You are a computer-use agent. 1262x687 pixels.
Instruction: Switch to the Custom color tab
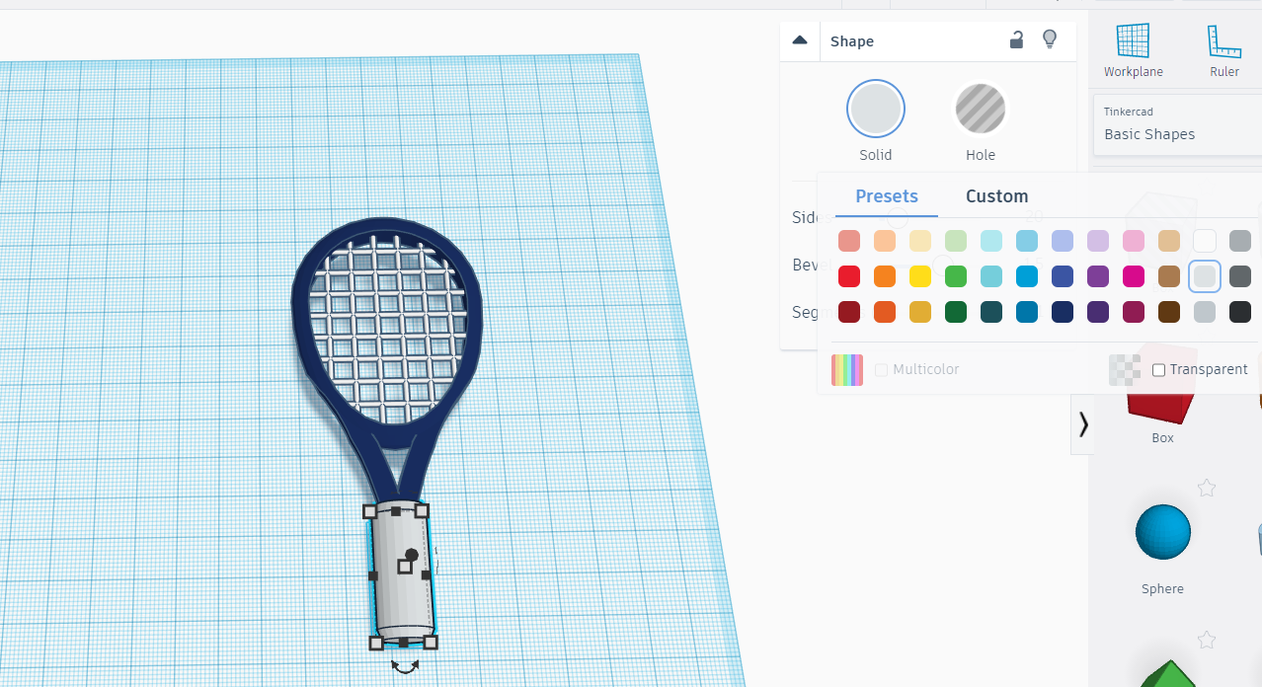click(996, 195)
